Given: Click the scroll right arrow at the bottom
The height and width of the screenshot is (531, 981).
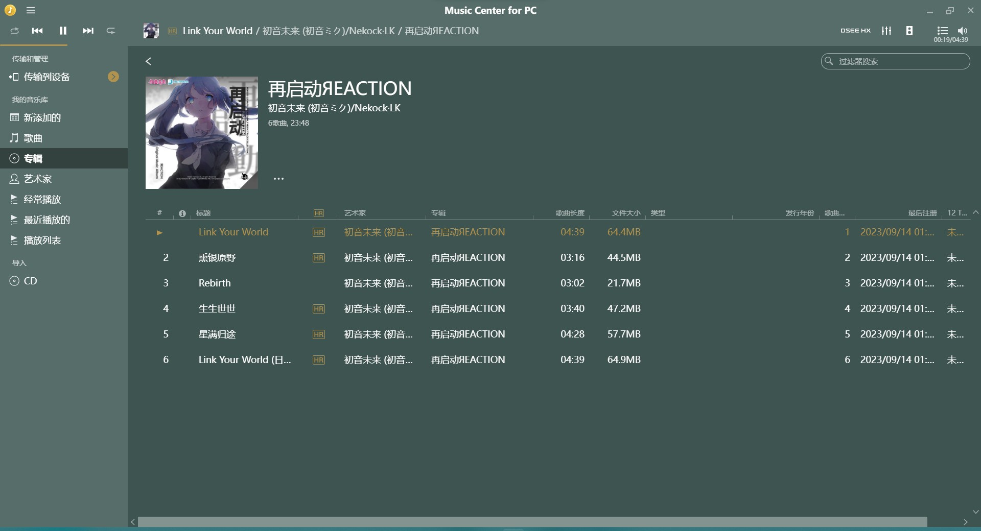Looking at the screenshot, I should click(x=966, y=522).
